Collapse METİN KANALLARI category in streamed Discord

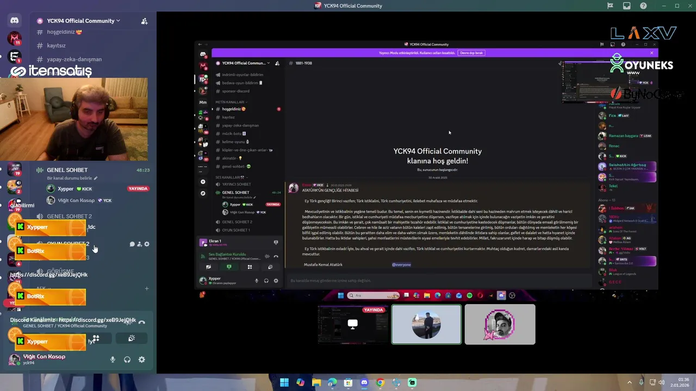(231, 102)
